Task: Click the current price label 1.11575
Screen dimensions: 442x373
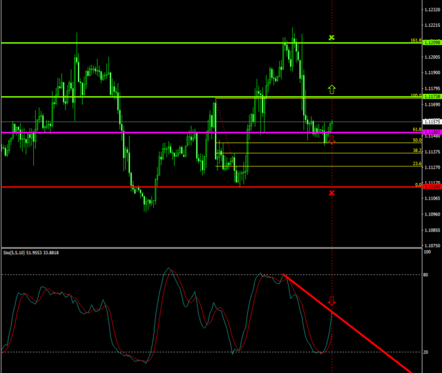Action: pyautogui.click(x=432, y=122)
